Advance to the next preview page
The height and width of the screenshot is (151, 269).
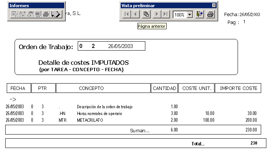pos(157,15)
